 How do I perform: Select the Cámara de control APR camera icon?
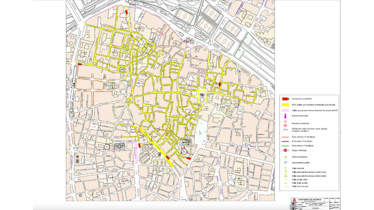click(285, 99)
